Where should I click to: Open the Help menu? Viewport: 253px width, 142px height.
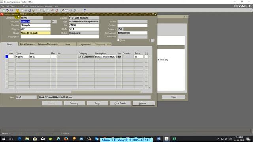[56, 6]
